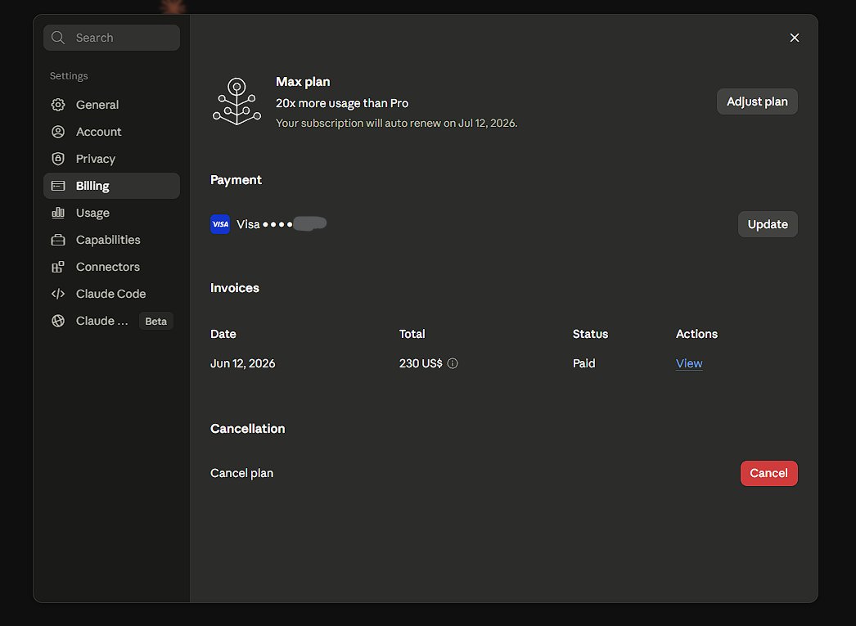
Task: Click the Billing card icon
Action: 58,186
